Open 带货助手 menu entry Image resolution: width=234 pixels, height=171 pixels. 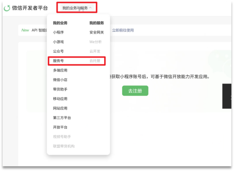(x=60, y=89)
